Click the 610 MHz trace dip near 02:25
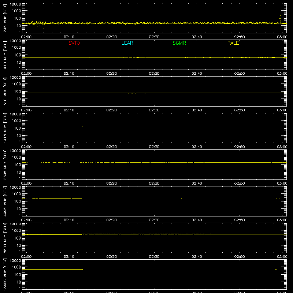This screenshot has width=293, height=293. click(x=134, y=93)
